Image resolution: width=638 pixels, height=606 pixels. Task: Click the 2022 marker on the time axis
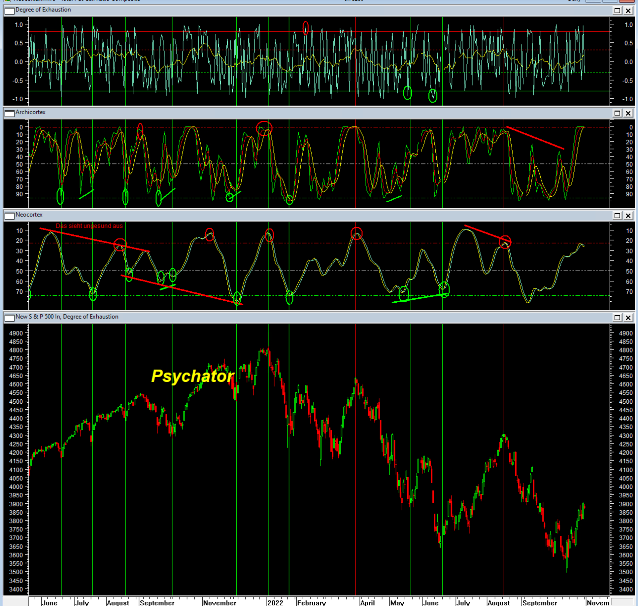point(275,602)
